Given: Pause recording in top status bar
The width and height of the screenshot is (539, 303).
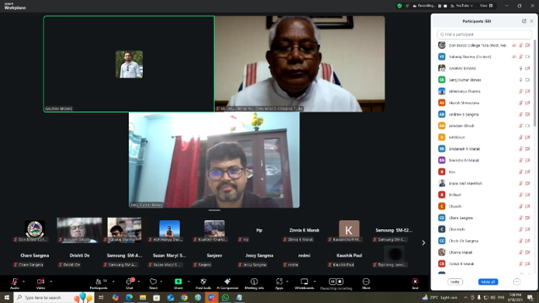Looking at the screenshot, I should pyautogui.click(x=440, y=6).
